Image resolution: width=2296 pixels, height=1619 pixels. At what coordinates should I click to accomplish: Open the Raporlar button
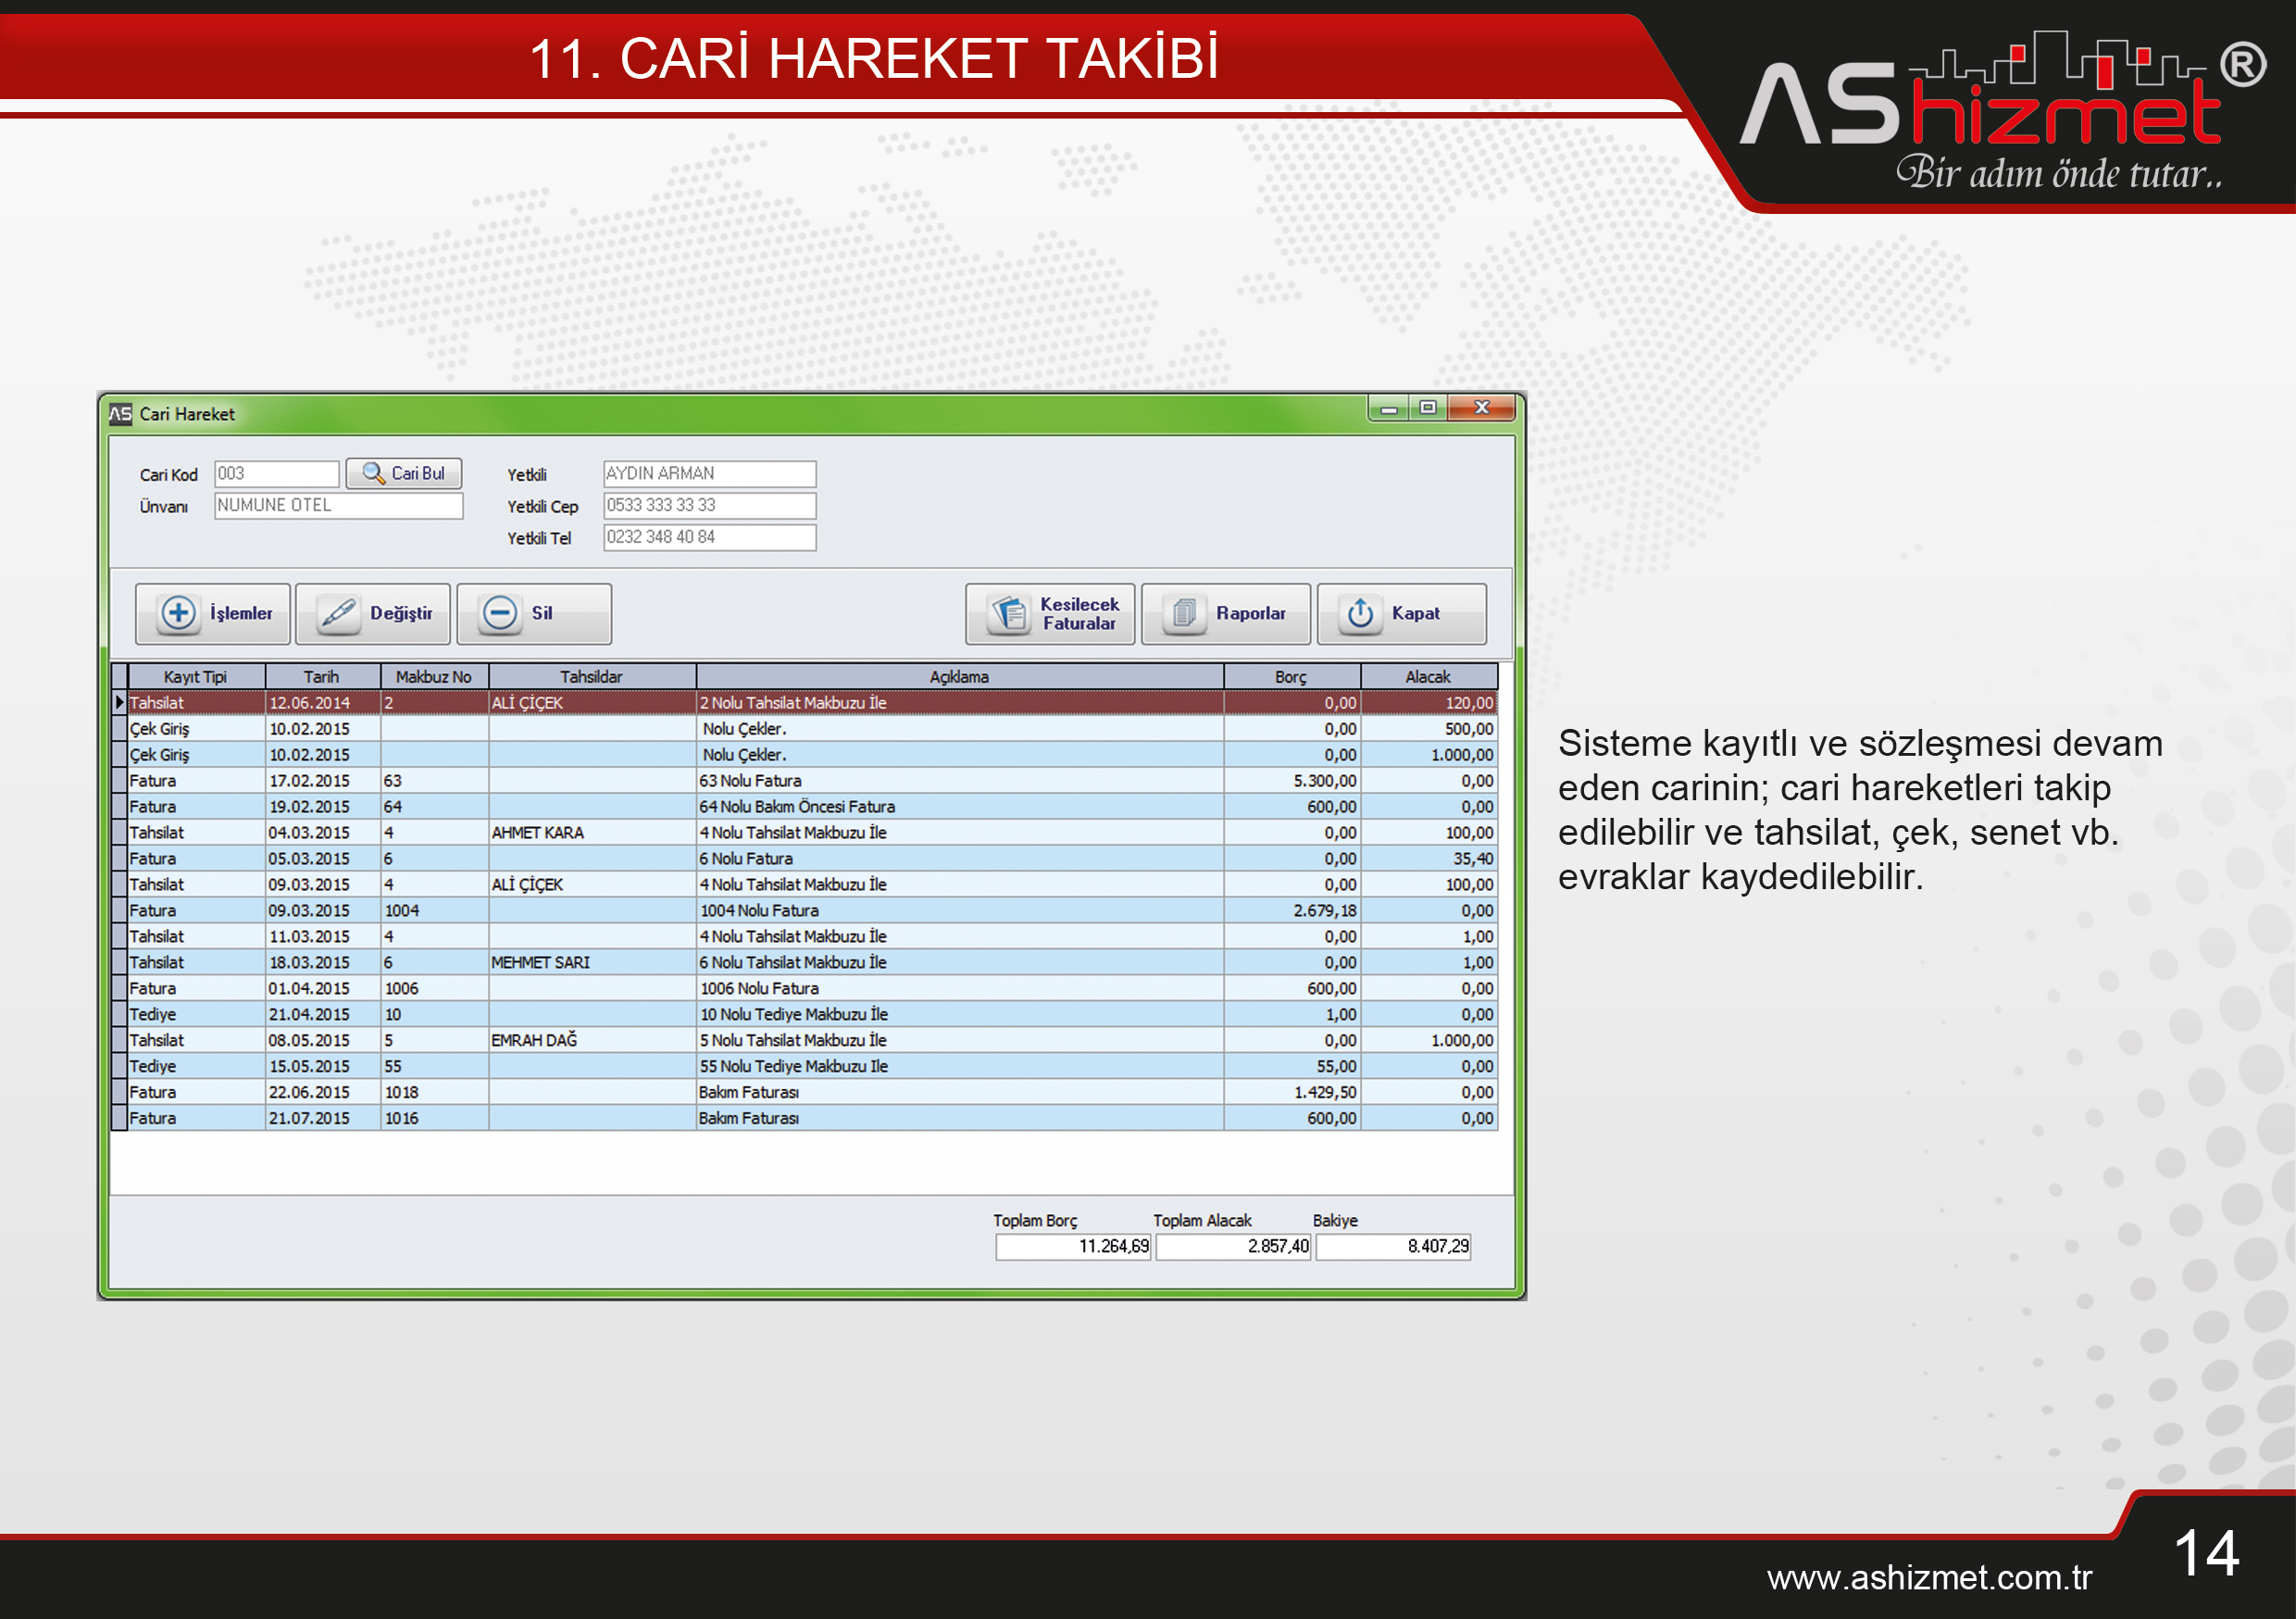1226,613
